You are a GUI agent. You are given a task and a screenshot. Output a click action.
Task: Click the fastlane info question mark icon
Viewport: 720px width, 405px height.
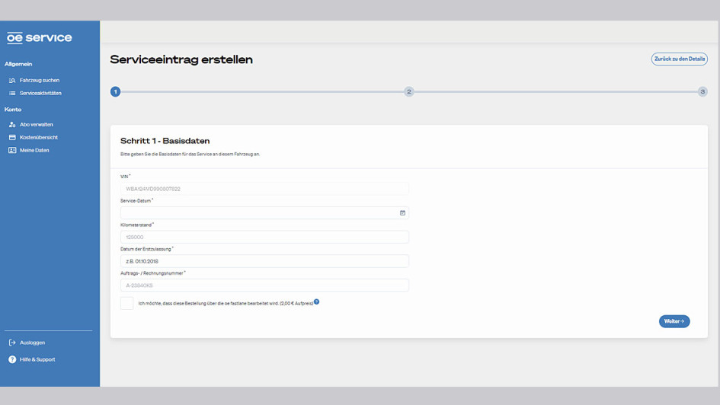317,301
